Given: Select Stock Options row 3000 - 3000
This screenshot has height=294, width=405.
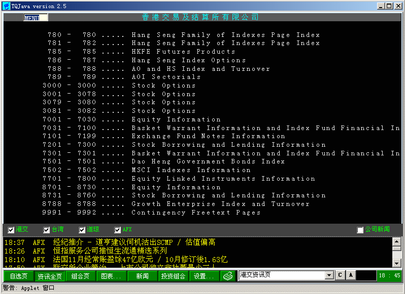Looking at the screenshot, I should point(119,85).
